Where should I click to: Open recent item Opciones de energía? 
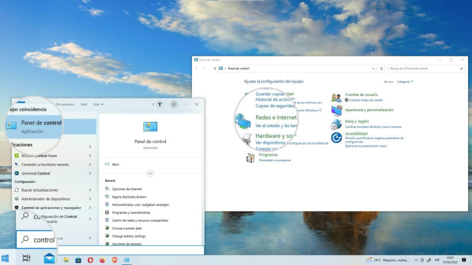click(126, 244)
